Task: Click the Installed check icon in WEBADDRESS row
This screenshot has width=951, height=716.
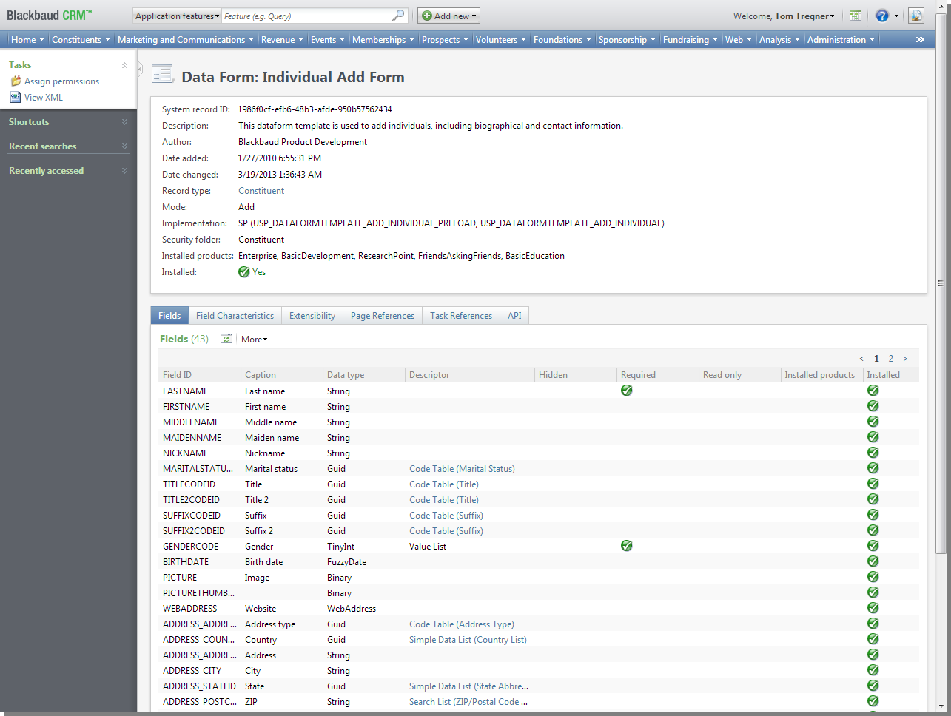Action: pyautogui.click(x=873, y=608)
